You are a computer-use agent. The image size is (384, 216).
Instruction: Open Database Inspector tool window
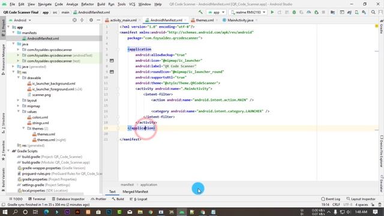click(68, 199)
